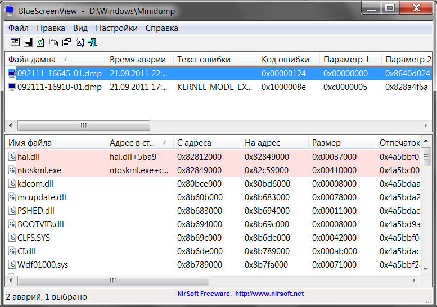Click the PSHED.dll file icon

click(12, 211)
